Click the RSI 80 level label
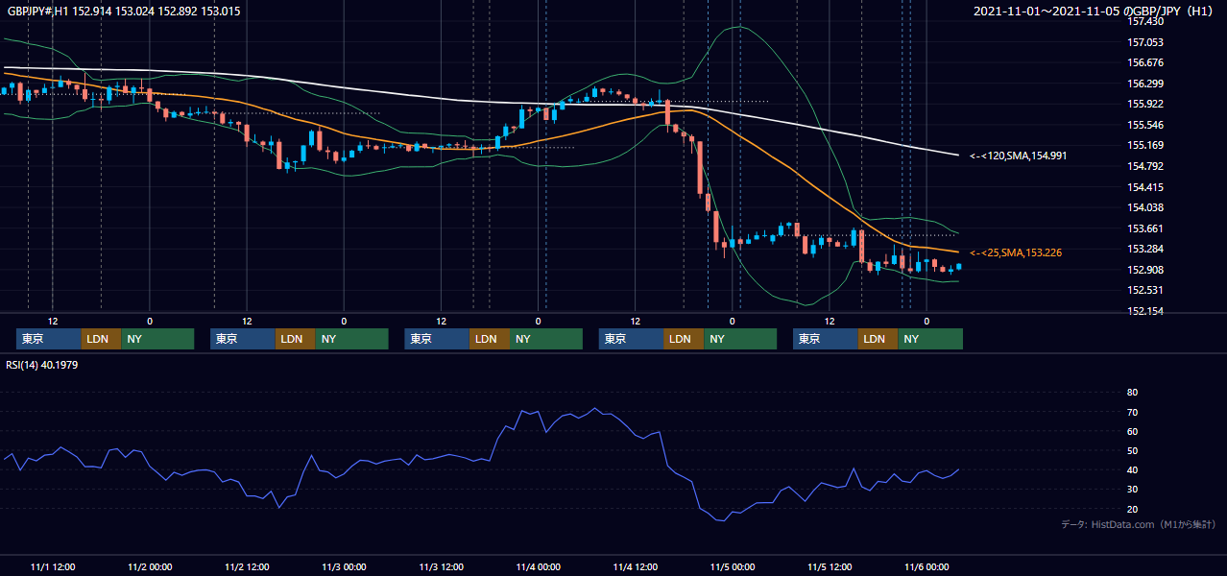1227x576 pixels. 1132,393
